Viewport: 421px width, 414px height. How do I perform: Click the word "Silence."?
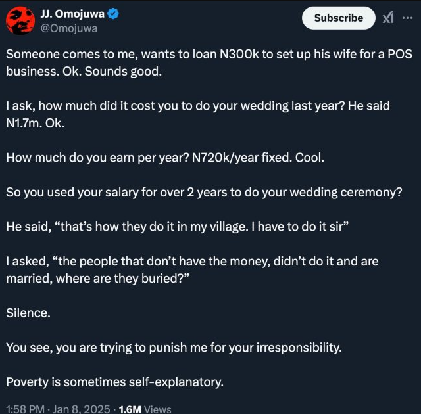point(28,313)
